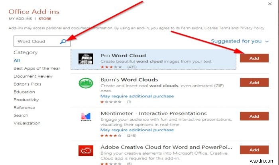Open the Bjorn's Word Clouds green icon
This screenshot has height=165, width=279.
[86, 83]
